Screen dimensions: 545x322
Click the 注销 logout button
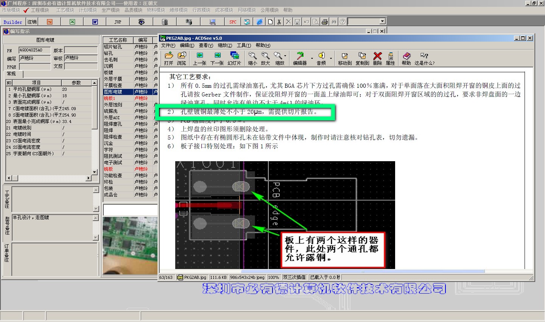[32, 22]
